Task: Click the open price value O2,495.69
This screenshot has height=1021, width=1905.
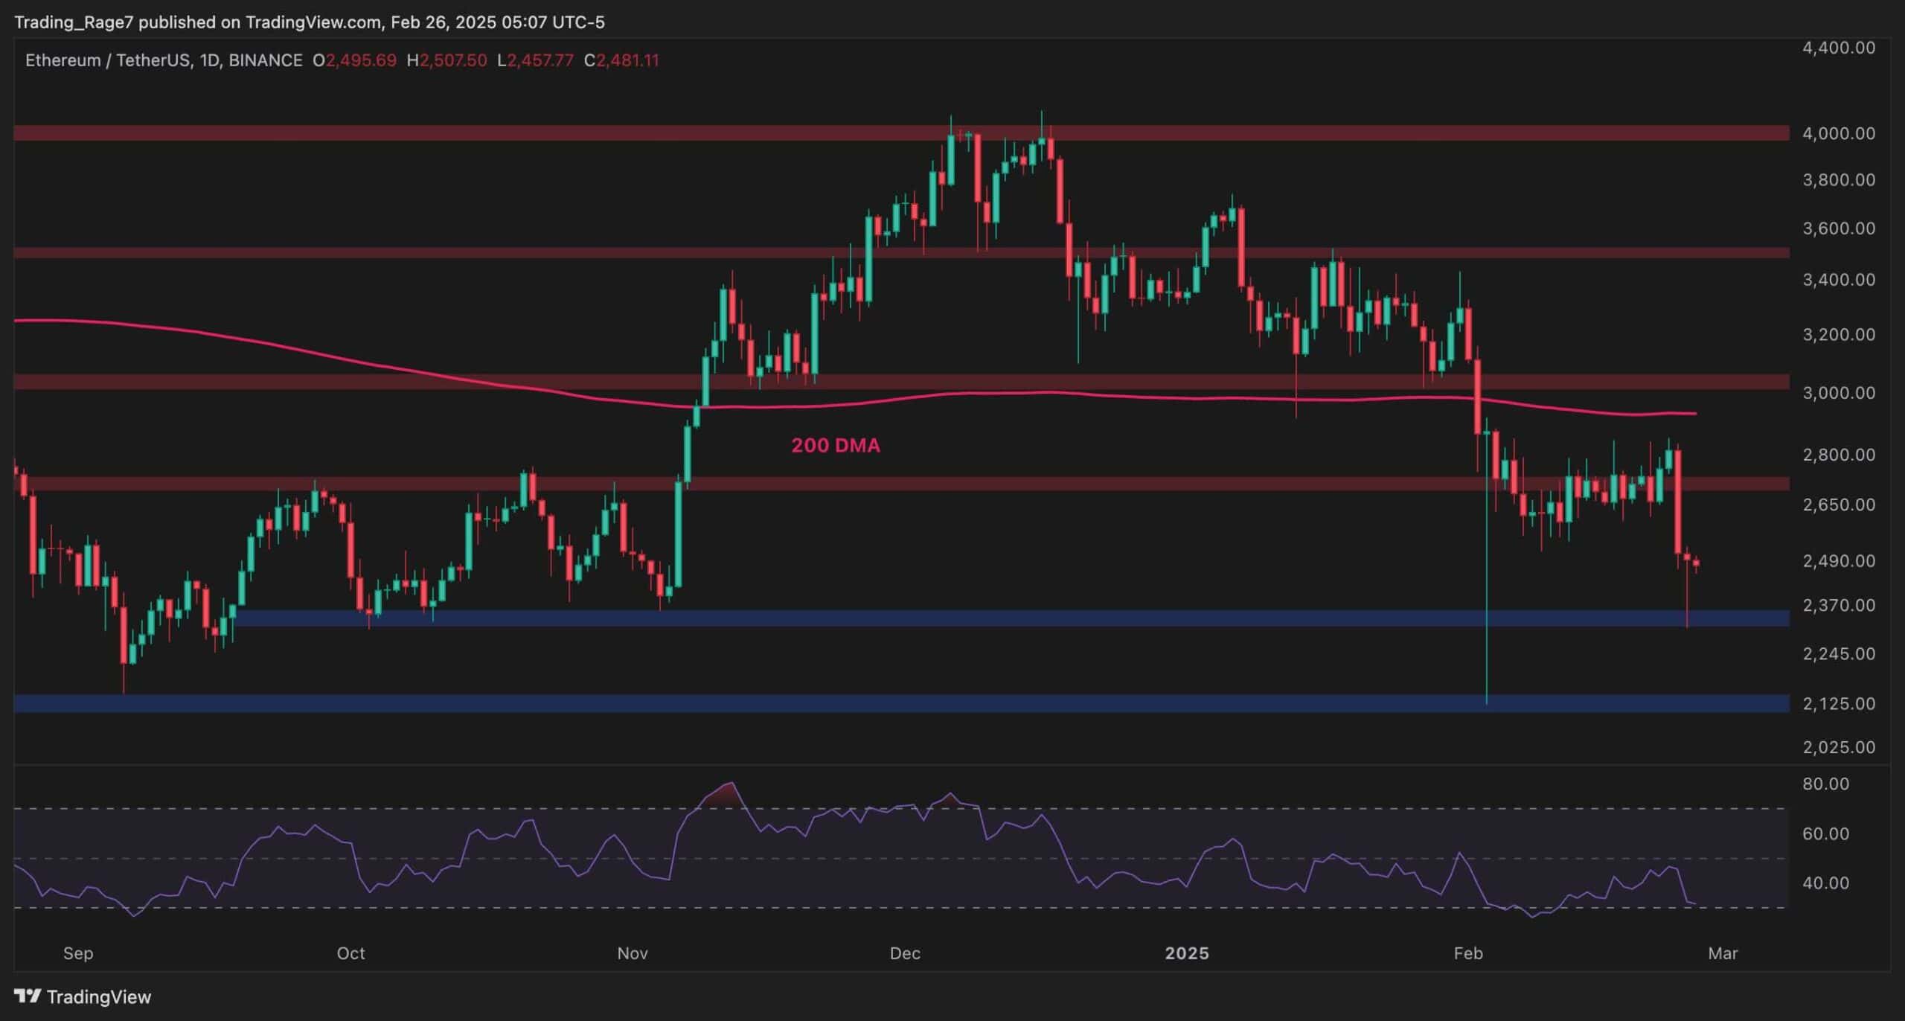Action: [x=354, y=60]
